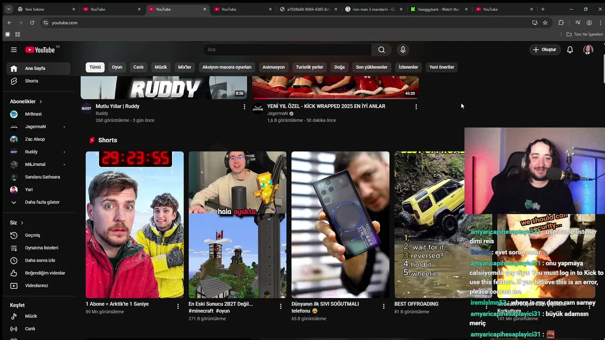Play the MrBeast Arktik short thumbnail

tap(135, 225)
